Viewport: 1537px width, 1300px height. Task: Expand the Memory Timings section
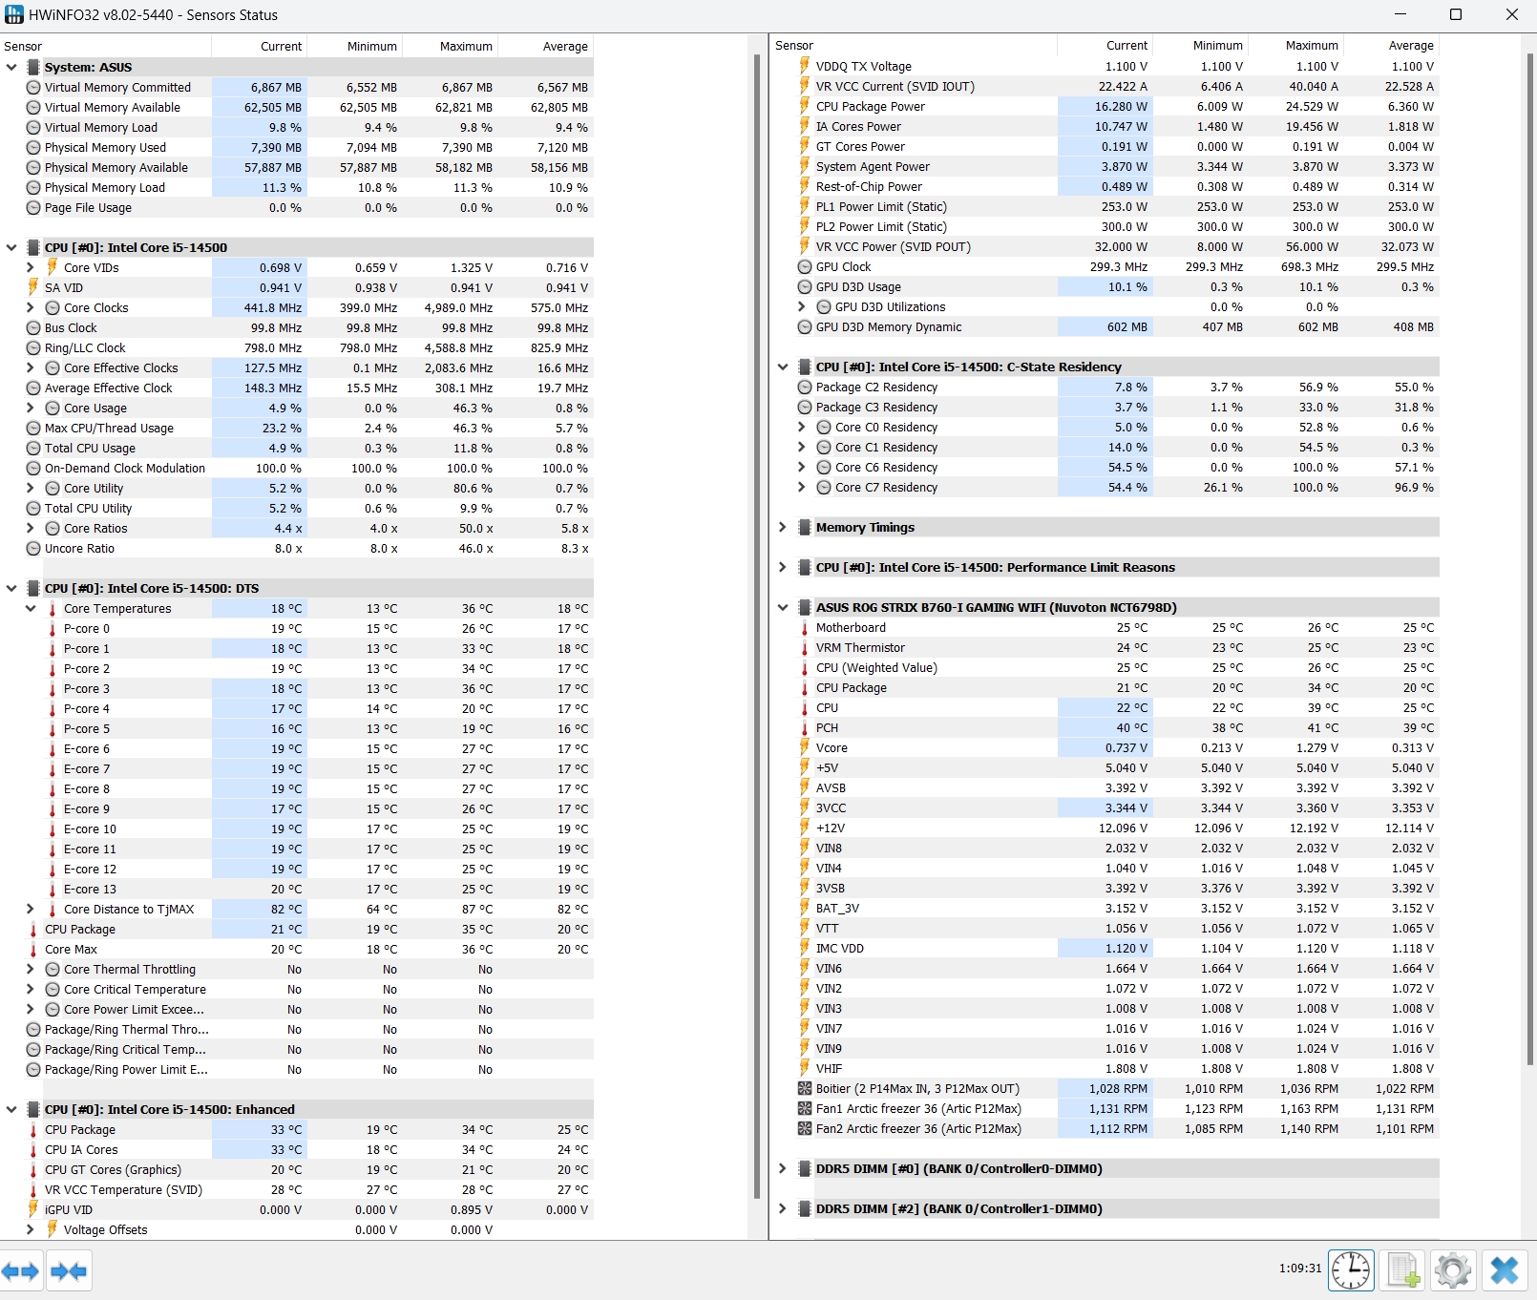coord(782,527)
